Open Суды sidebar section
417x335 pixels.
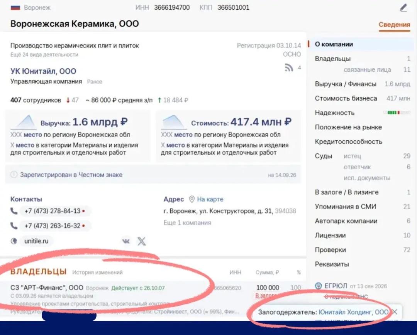tap(324, 156)
